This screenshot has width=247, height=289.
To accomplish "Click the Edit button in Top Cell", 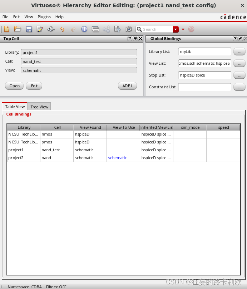I will [x=34, y=86].
